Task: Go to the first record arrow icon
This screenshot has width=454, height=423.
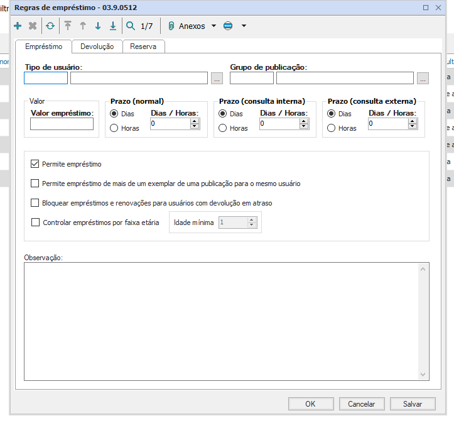Action: tap(67, 26)
